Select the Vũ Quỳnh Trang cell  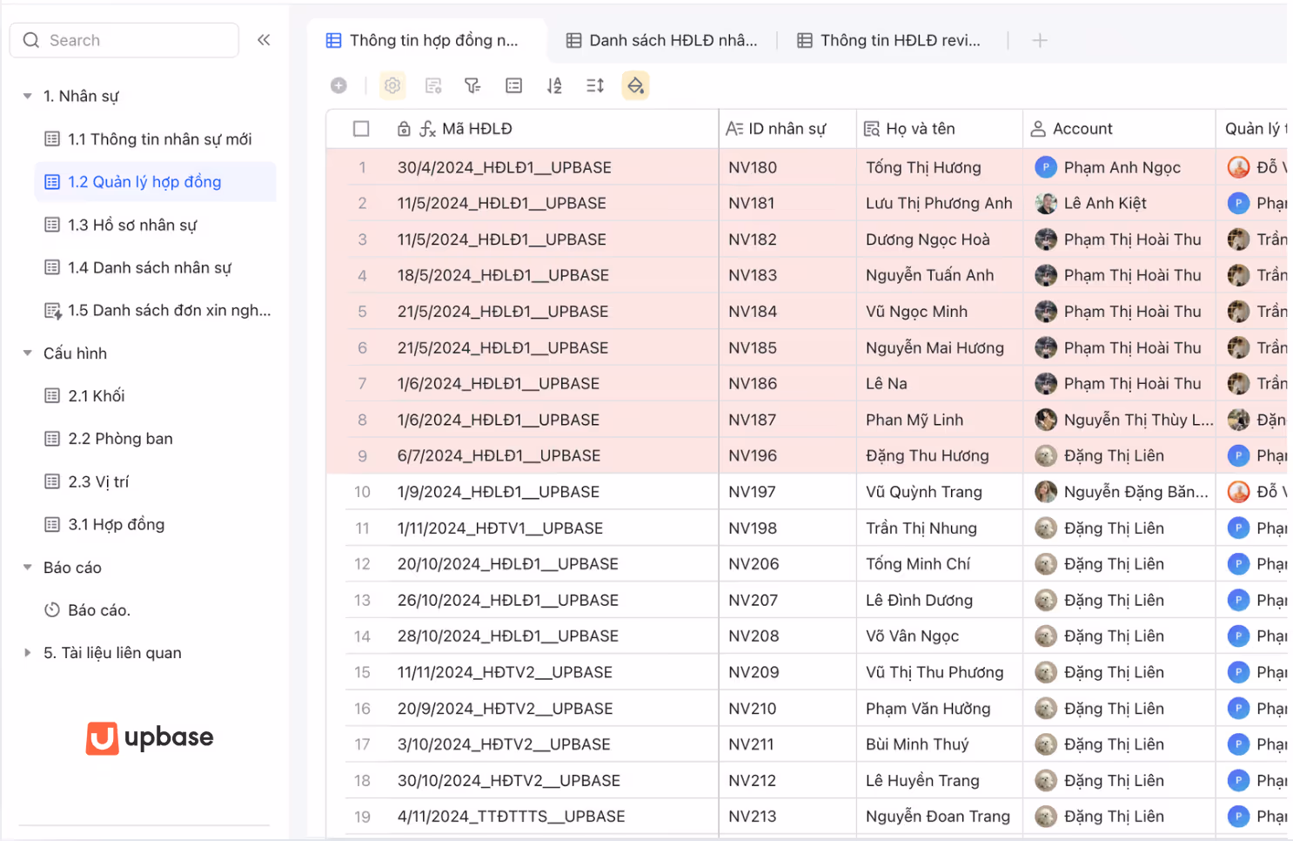click(940, 493)
